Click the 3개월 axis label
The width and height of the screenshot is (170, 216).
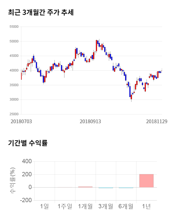106,206
